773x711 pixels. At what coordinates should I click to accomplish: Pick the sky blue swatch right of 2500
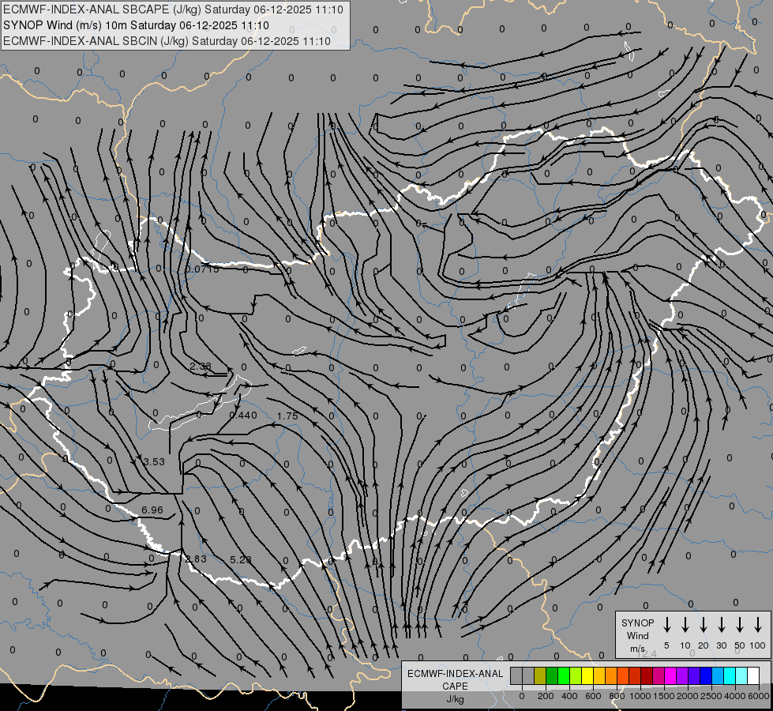(x=718, y=676)
